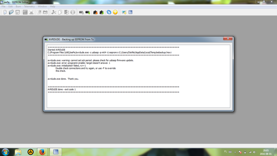Click the firmware icon with green arrow
Viewport: 277px width, 156px height.
tap(101, 12)
